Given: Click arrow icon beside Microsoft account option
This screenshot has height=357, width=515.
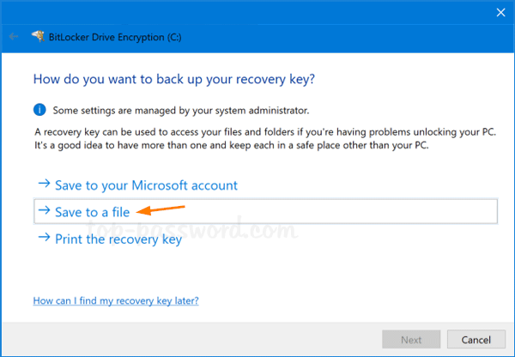Looking at the screenshot, I should coord(43,185).
